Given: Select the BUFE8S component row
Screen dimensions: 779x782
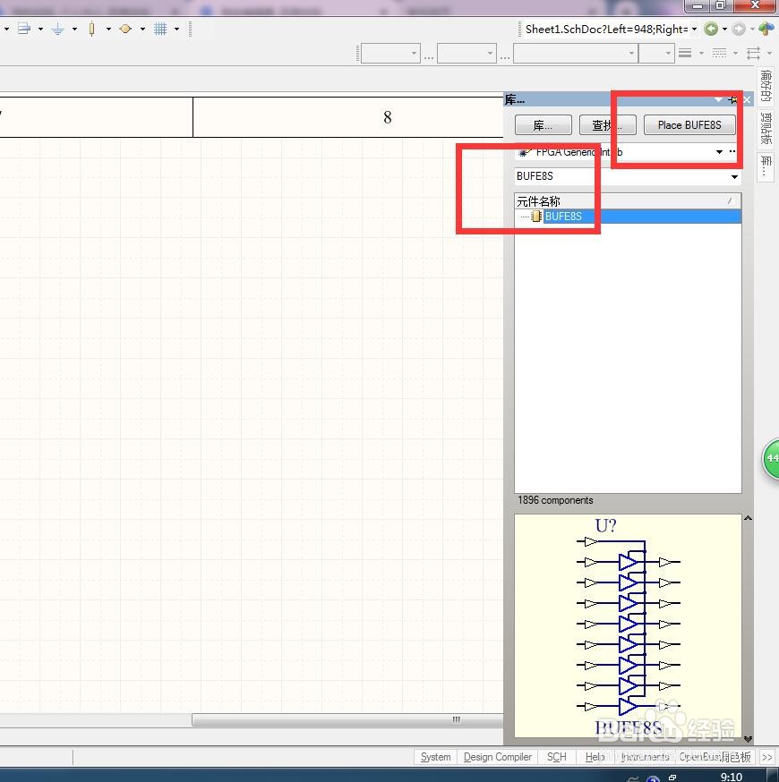Looking at the screenshot, I should 628,216.
